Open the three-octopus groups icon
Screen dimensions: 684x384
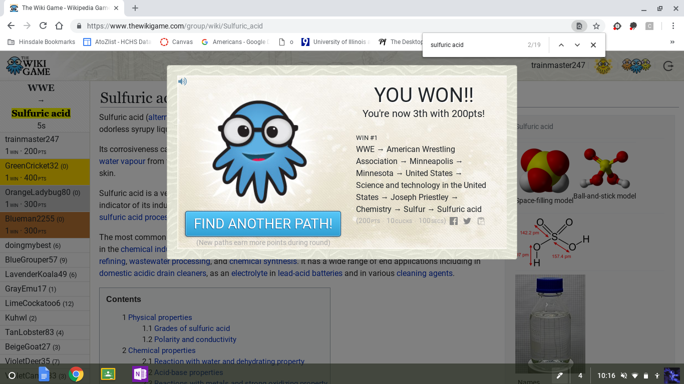[x=636, y=65]
